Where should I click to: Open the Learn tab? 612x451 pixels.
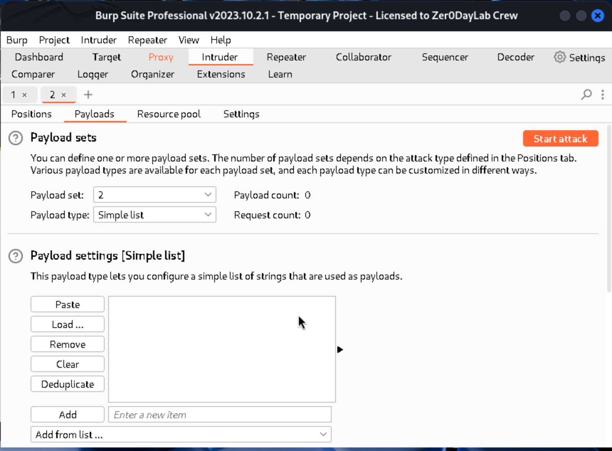280,74
